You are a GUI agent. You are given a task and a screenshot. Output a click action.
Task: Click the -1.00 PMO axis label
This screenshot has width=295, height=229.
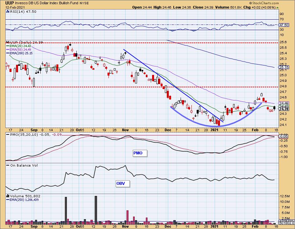[283, 157]
